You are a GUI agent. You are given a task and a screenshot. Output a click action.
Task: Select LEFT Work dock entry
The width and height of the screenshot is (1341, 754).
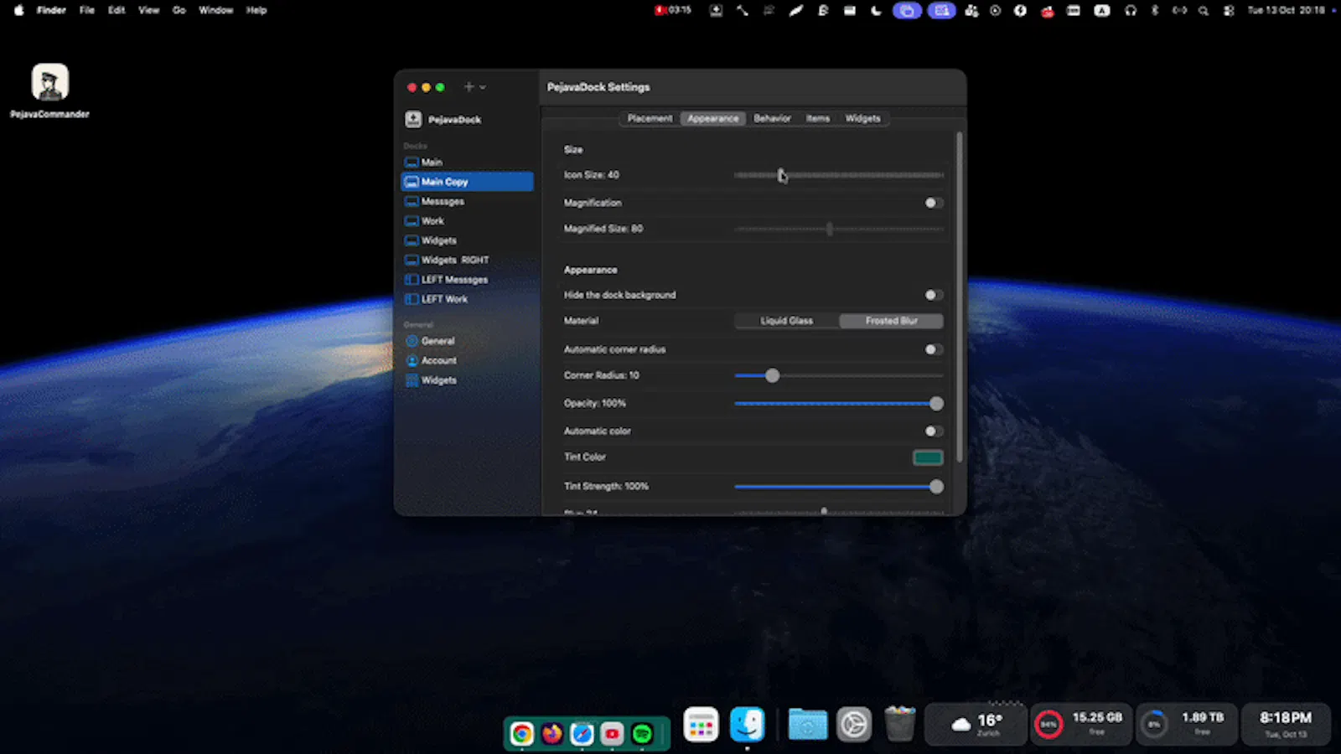[x=467, y=299]
